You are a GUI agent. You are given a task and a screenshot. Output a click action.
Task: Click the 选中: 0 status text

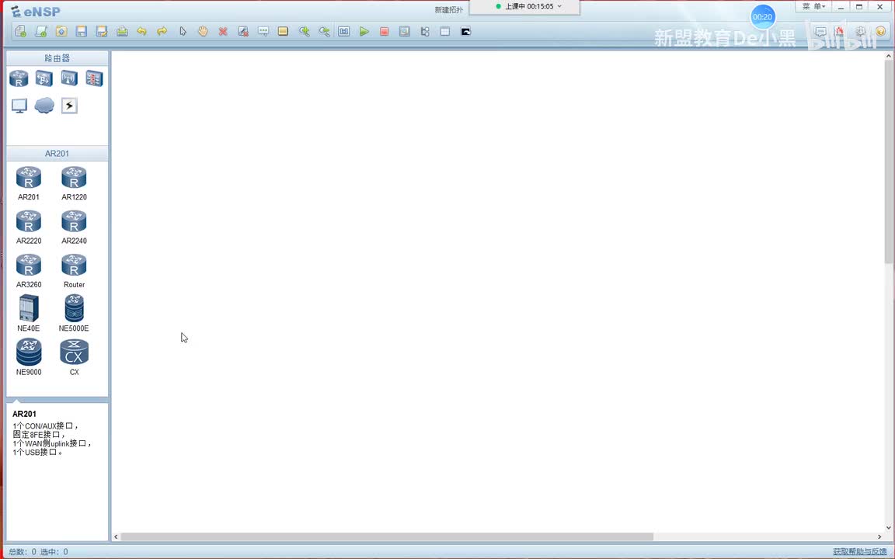(x=54, y=552)
